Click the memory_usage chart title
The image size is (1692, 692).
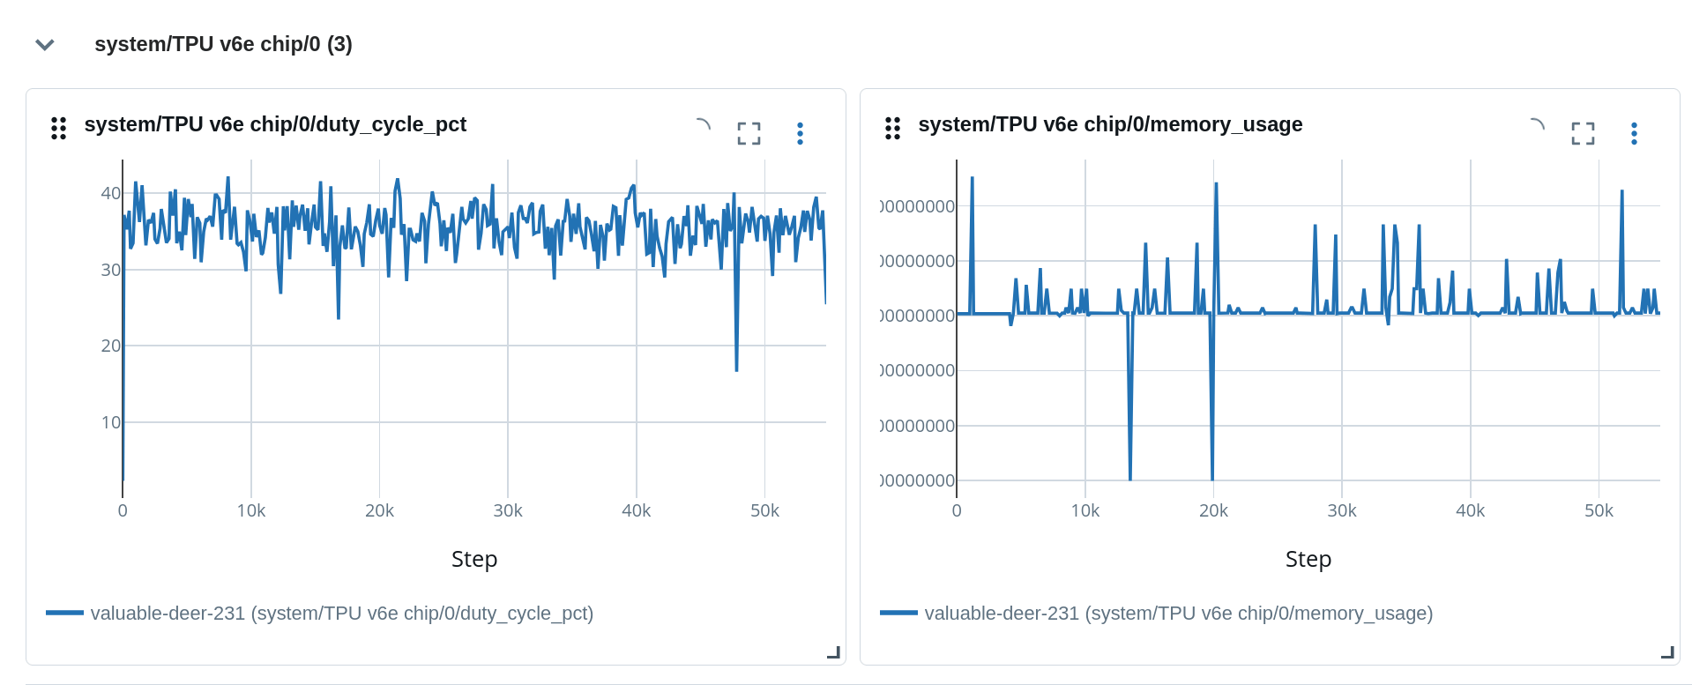click(x=1110, y=124)
